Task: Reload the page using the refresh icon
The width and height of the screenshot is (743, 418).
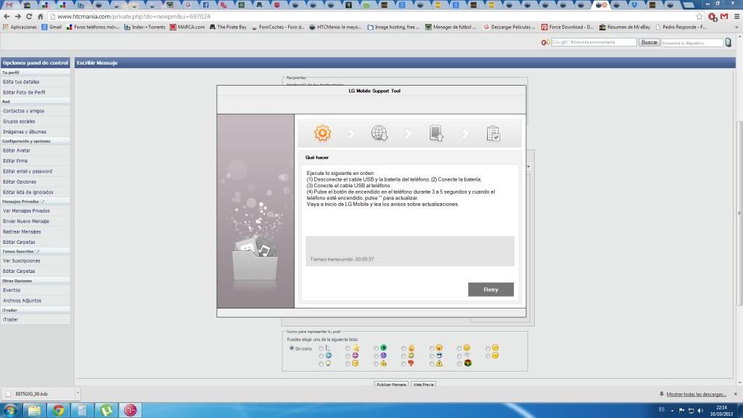Action: [29, 16]
